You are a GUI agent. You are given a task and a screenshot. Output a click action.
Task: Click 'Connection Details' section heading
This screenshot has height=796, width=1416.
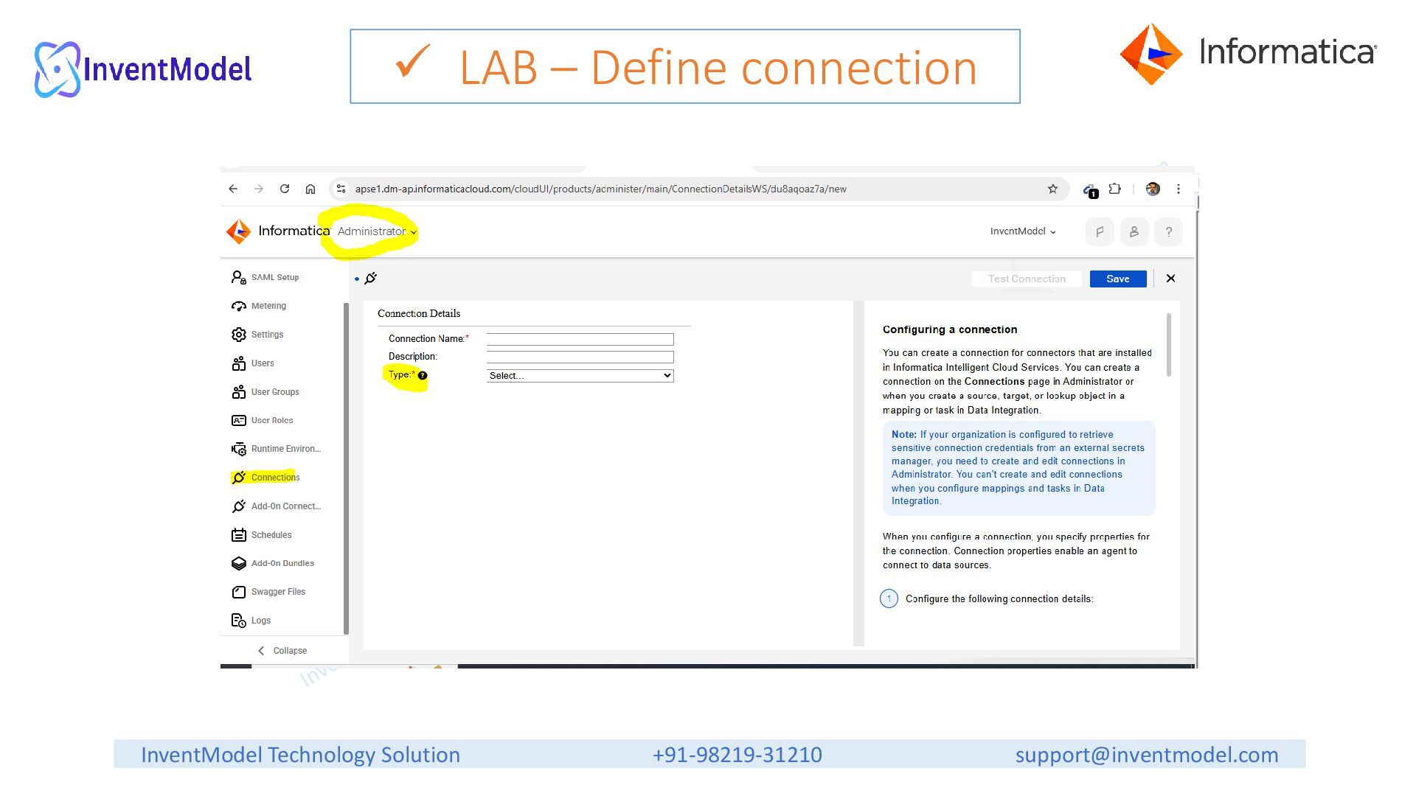coord(419,314)
